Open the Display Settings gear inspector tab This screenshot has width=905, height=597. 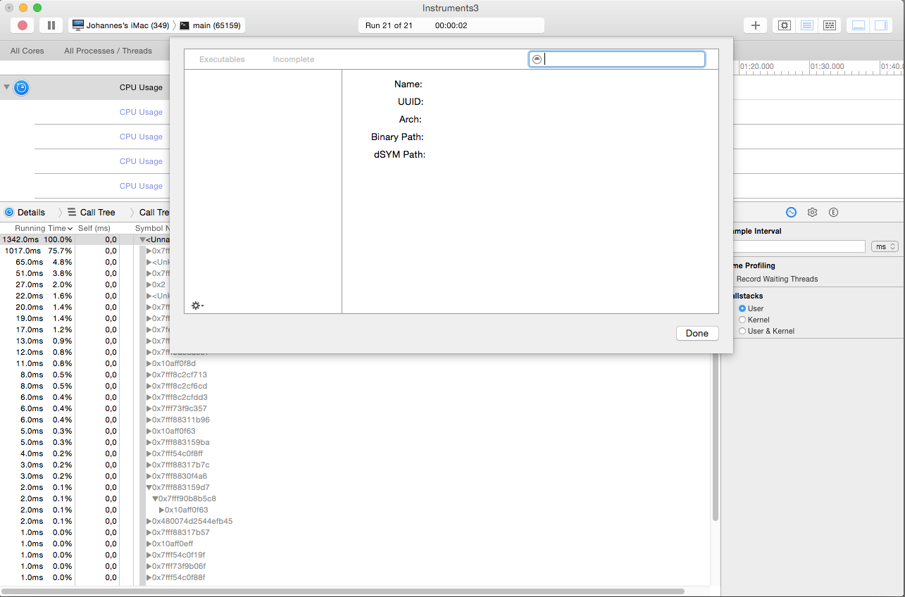click(x=812, y=212)
